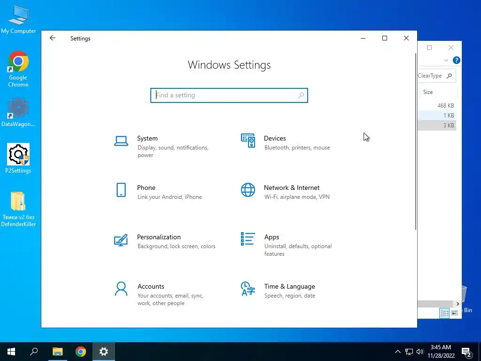Screen dimensions: 481x361
Task: Show hidden tray icons chevron
Action: [x=397, y=352]
